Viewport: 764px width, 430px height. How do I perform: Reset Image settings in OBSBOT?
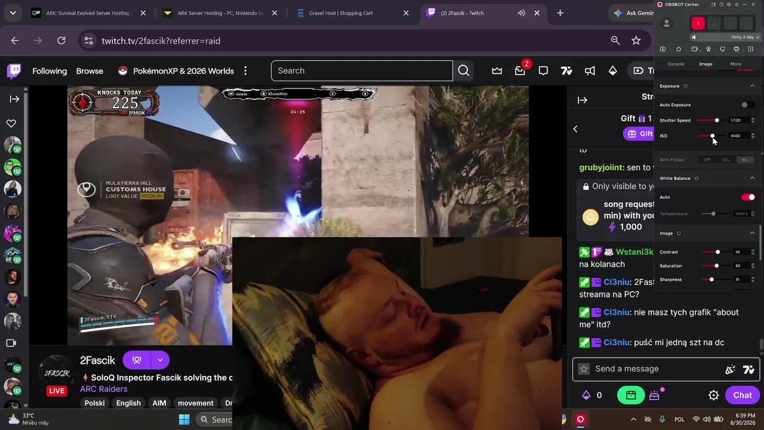click(x=679, y=234)
